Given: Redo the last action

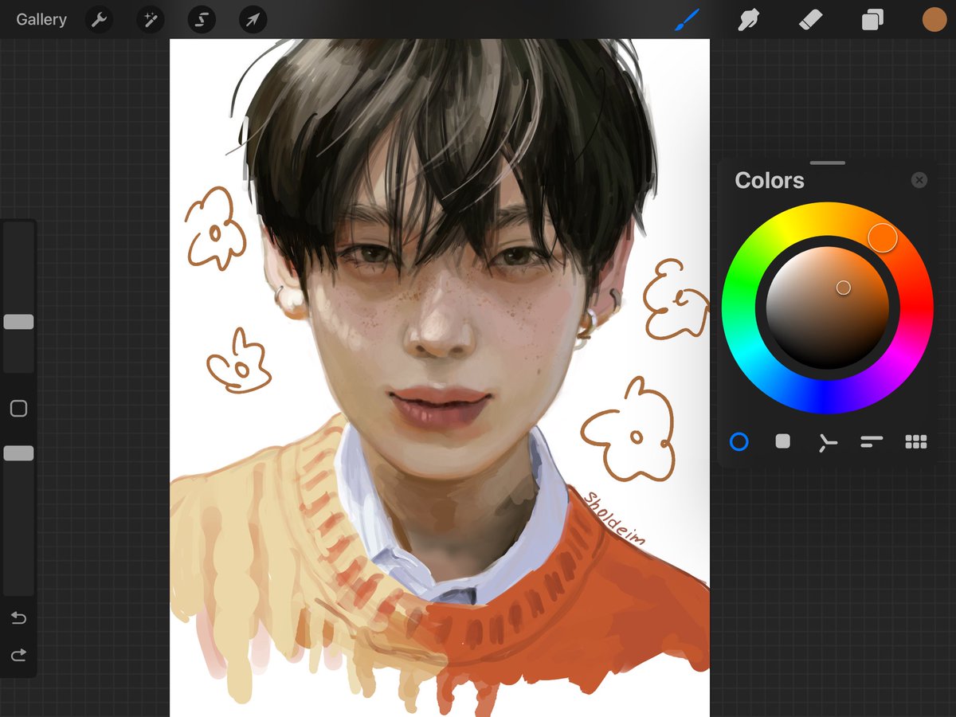Looking at the screenshot, I should click(18, 655).
